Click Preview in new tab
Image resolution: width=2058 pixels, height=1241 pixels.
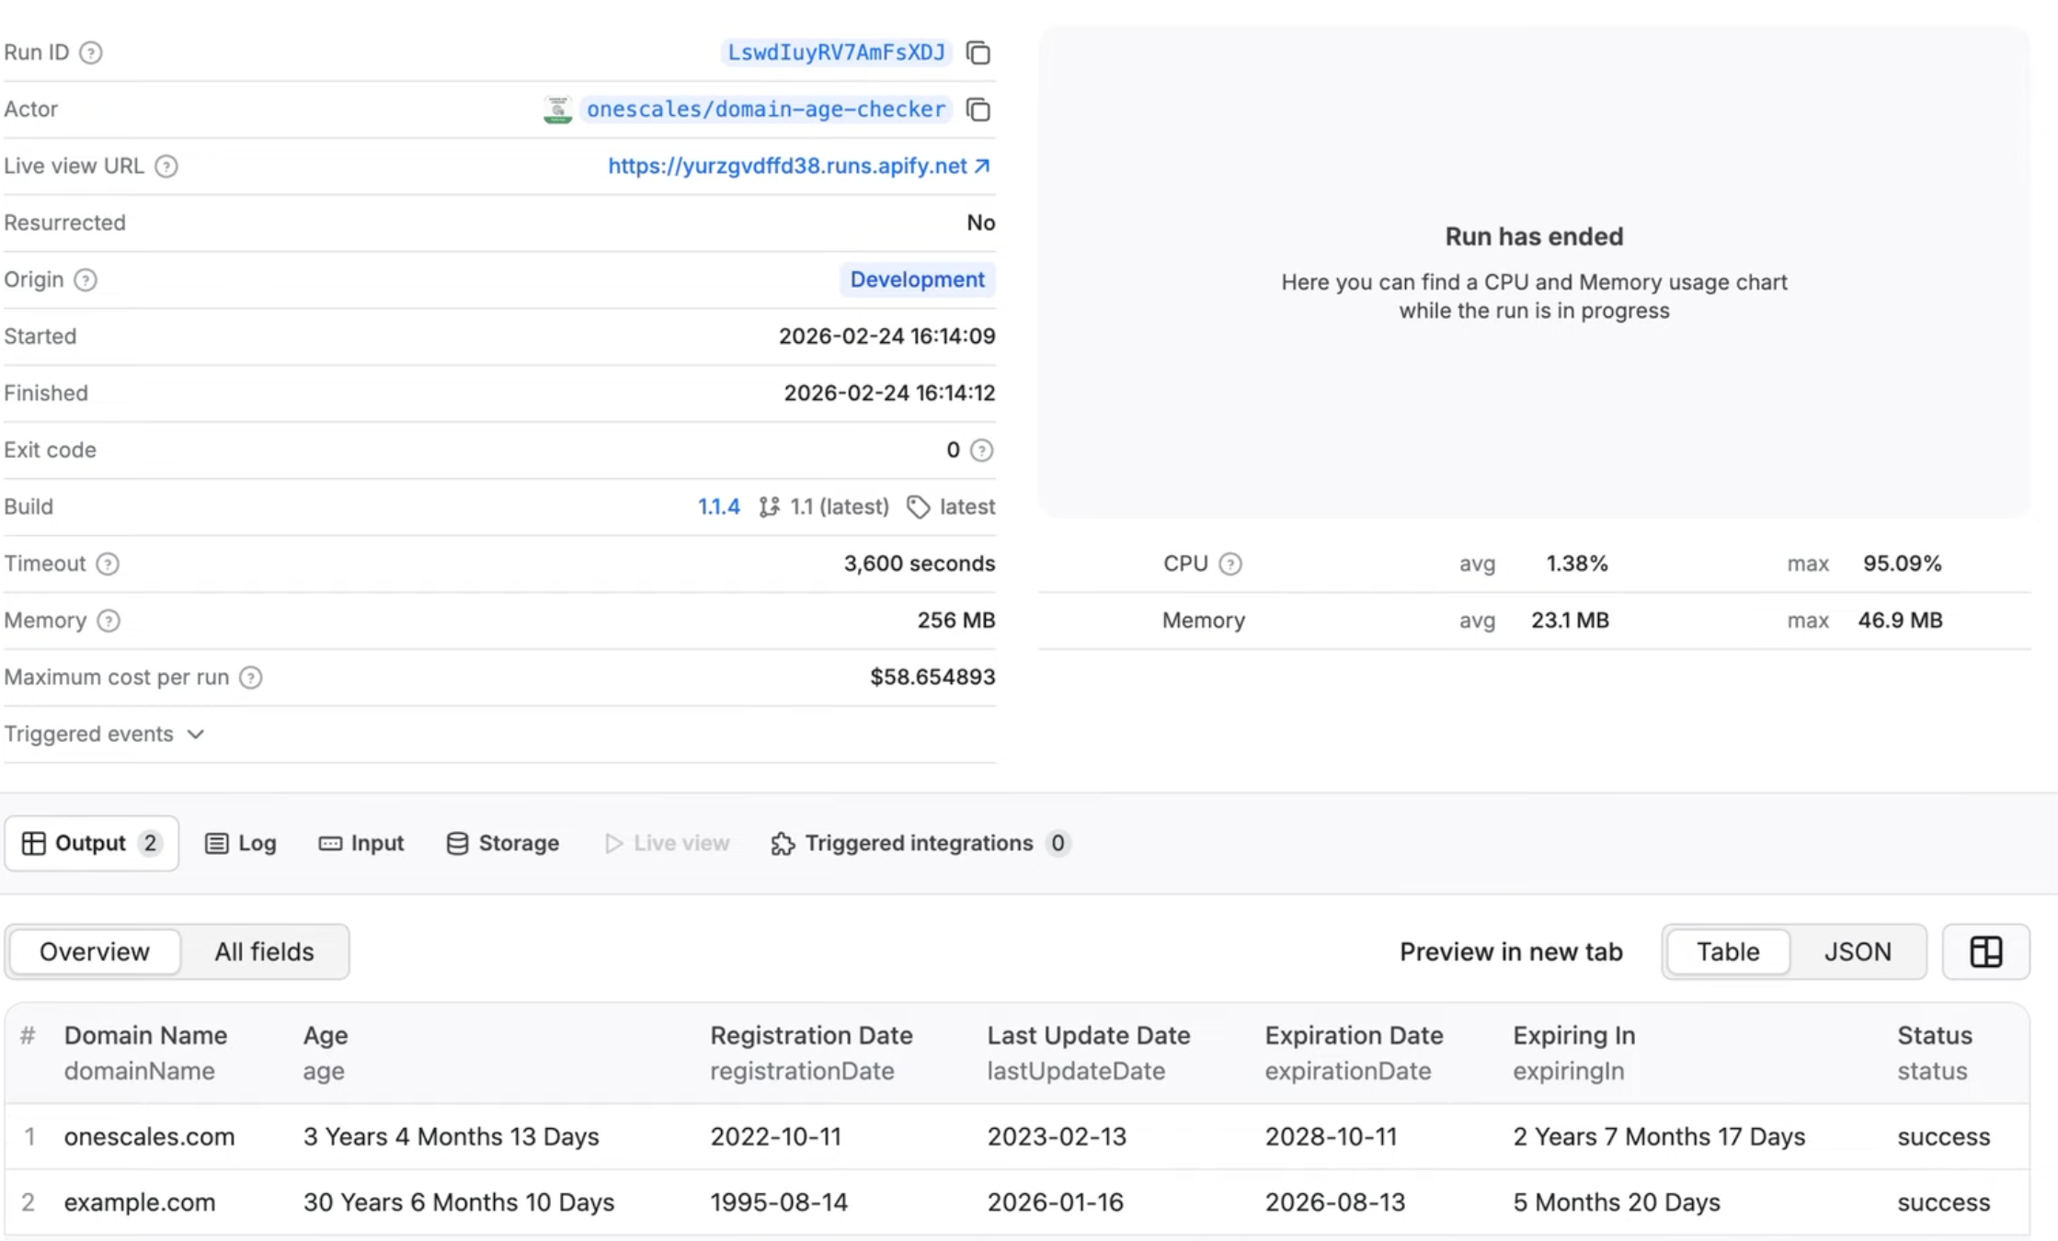(1510, 952)
